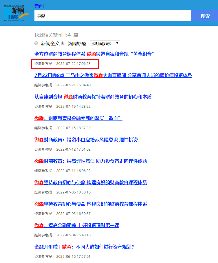The height and width of the screenshot is (263, 218).
Task: Open article 提高理性意识 助力投资者走向理性成熟
Action: click(x=91, y=161)
